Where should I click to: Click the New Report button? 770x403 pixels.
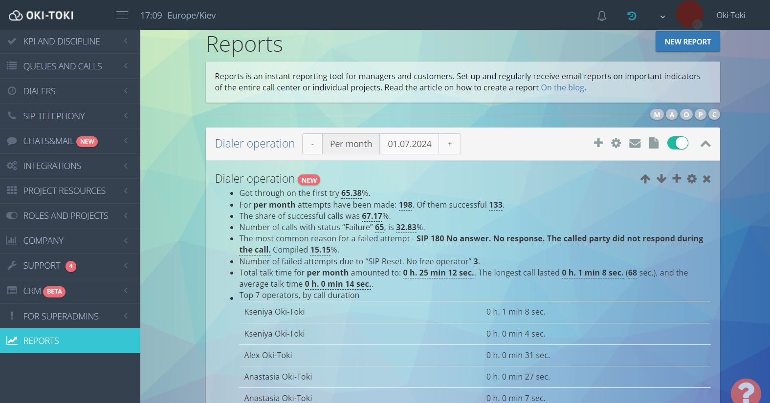(x=687, y=42)
